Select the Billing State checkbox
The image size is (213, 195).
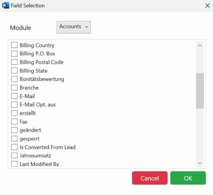coord(14,71)
